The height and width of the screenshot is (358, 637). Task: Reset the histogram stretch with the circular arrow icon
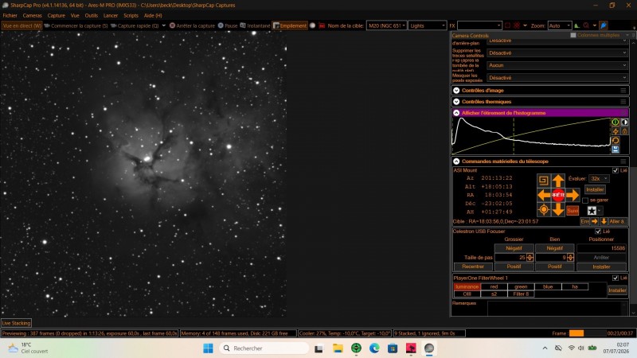click(x=616, y=141)
